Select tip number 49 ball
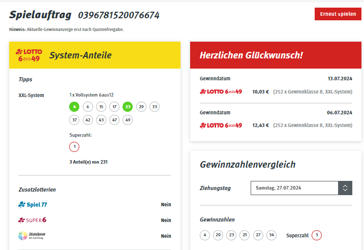 [128, 120]
